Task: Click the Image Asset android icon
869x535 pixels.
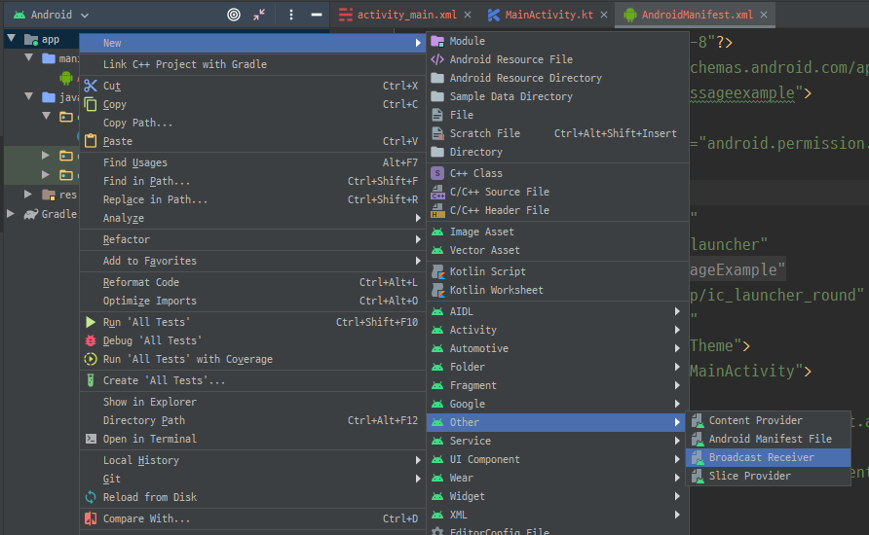Action: pos(437,232)
